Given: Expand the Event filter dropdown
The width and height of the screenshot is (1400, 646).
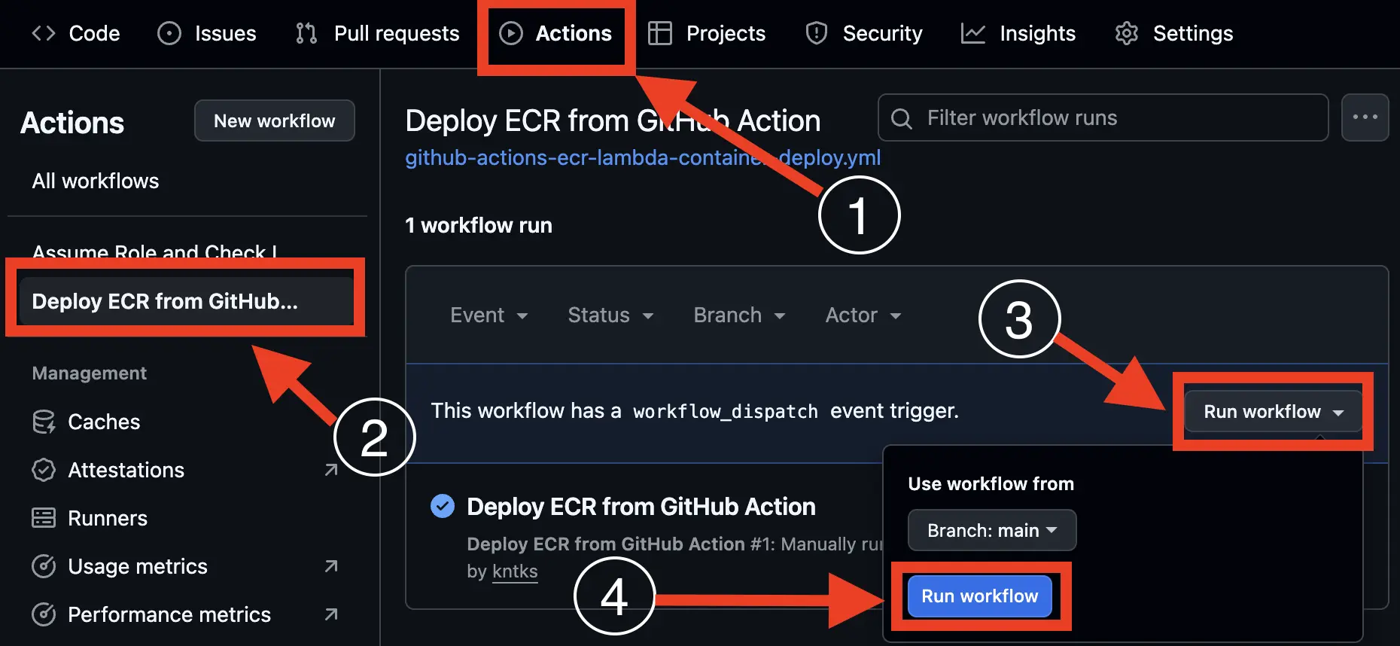Looking at the screenshot, I should coord(489,315).
